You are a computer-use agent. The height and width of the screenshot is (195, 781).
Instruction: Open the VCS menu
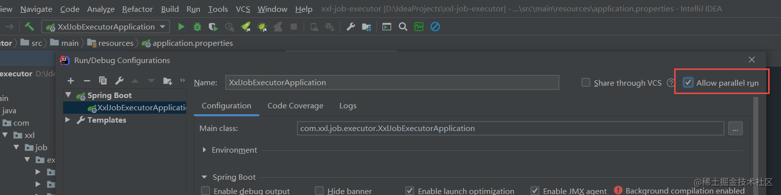243,9
